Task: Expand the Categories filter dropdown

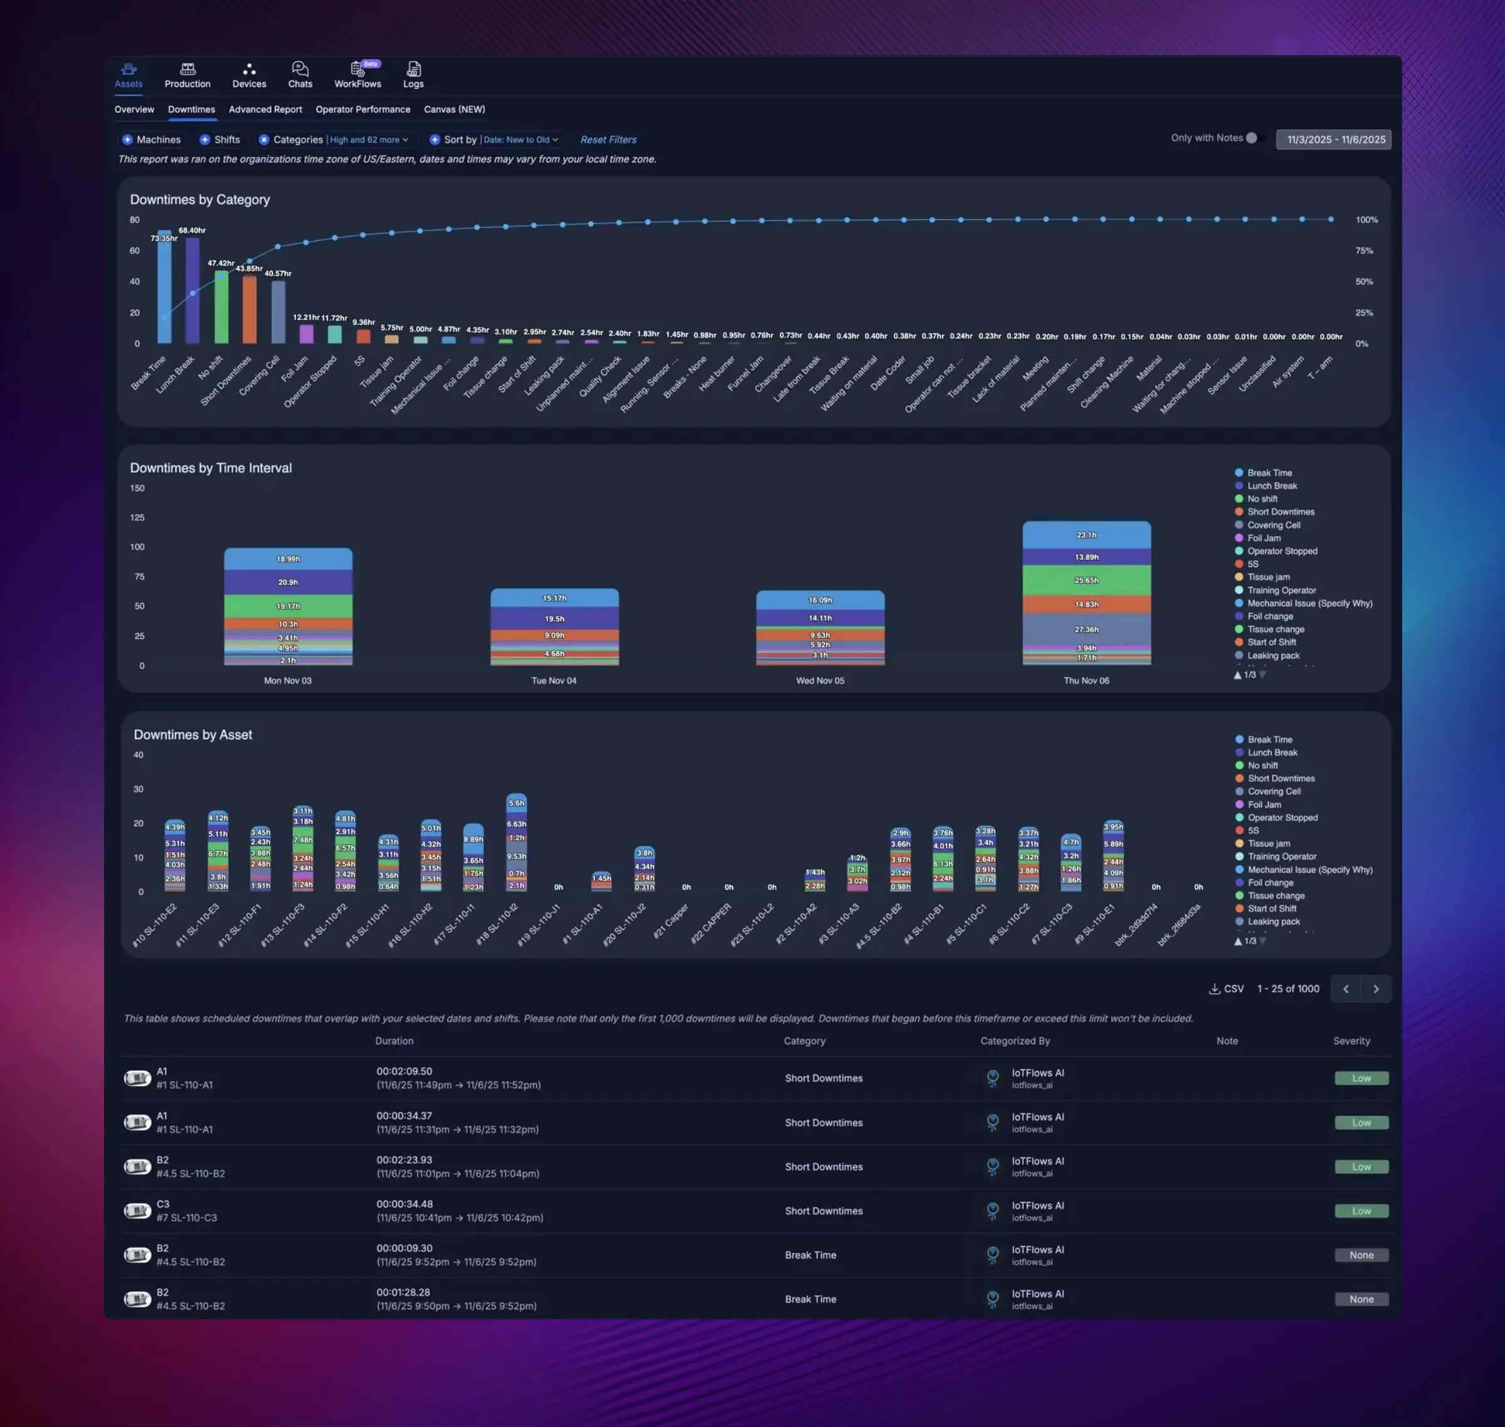Action: [369, 140]
